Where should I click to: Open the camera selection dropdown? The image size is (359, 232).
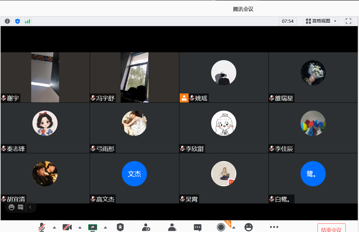[79, 227]
